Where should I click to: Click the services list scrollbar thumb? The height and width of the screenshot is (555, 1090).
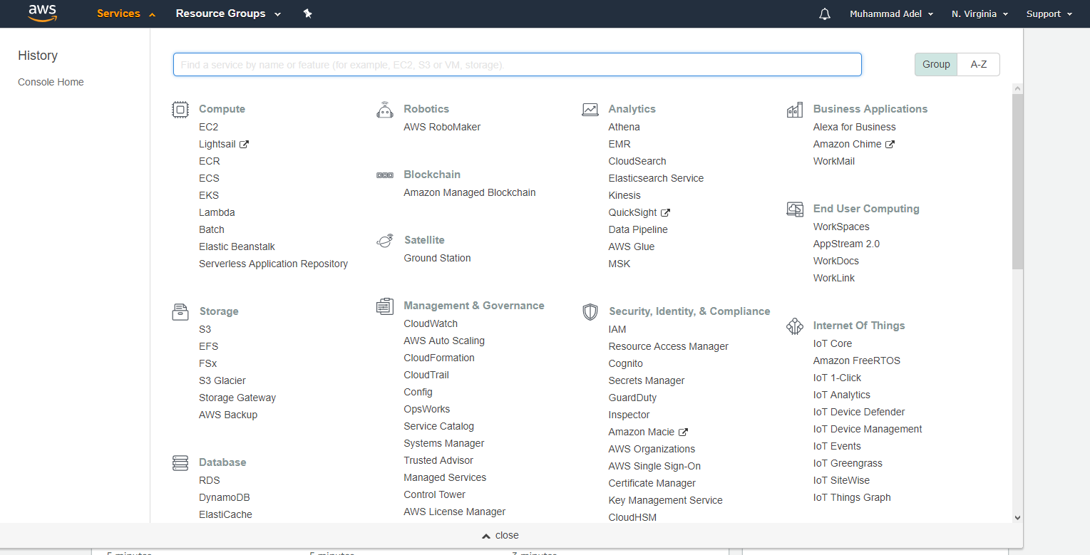(1017, 182)
